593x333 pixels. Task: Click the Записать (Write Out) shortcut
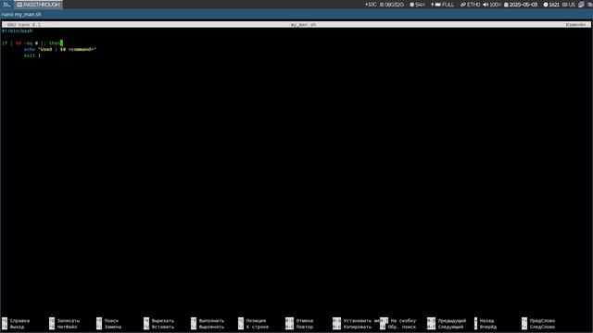[x=64, y=321]
